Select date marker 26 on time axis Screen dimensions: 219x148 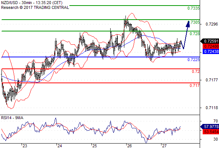130,146
